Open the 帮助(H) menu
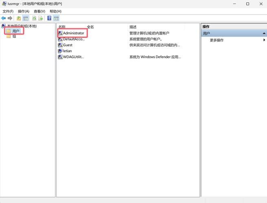This screenshot has height=203, width=267. [x=55, y=11]
